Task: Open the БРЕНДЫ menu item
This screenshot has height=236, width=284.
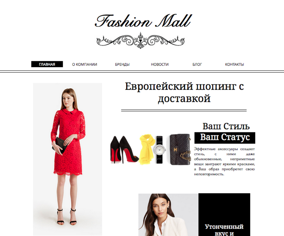Action: pos(122,64)
